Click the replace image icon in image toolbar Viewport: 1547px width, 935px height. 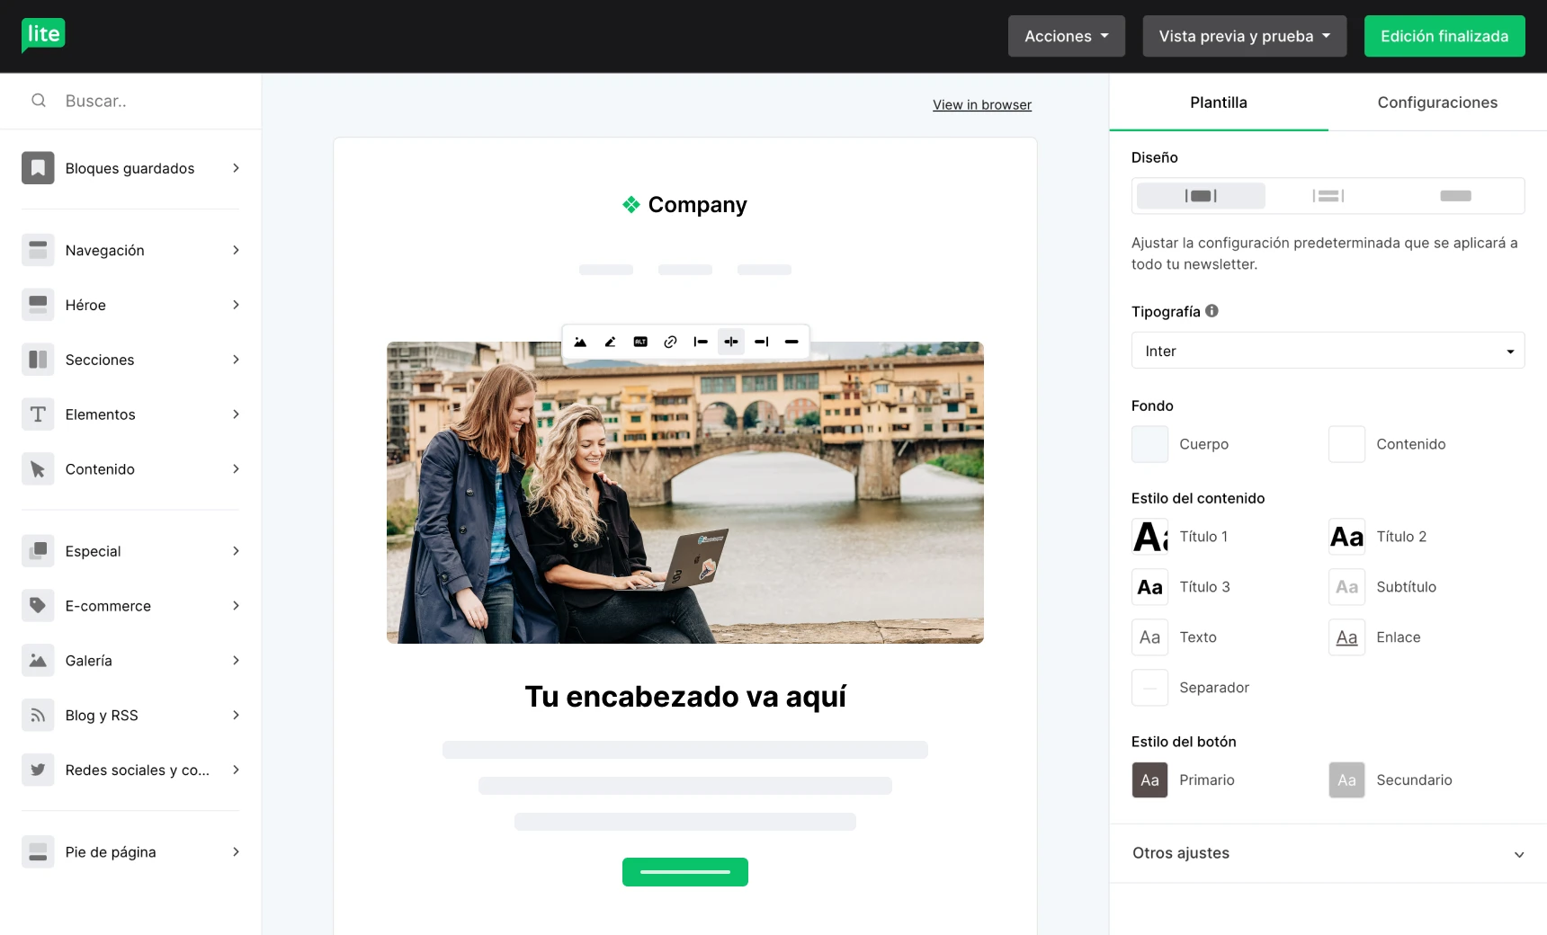tap(580, 342)
